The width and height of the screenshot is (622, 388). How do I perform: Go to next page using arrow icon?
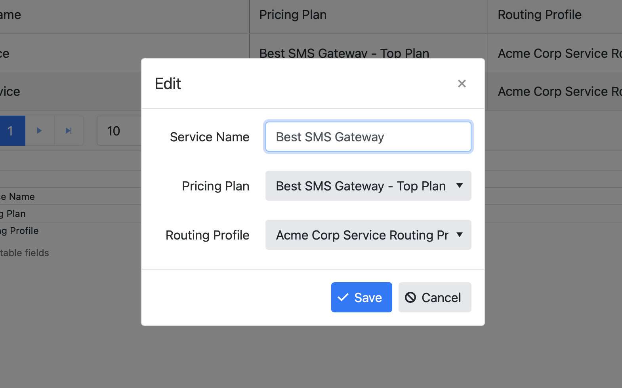tap(39, 131)
